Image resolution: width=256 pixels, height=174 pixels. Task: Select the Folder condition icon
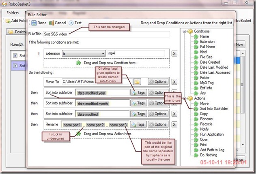196,78
